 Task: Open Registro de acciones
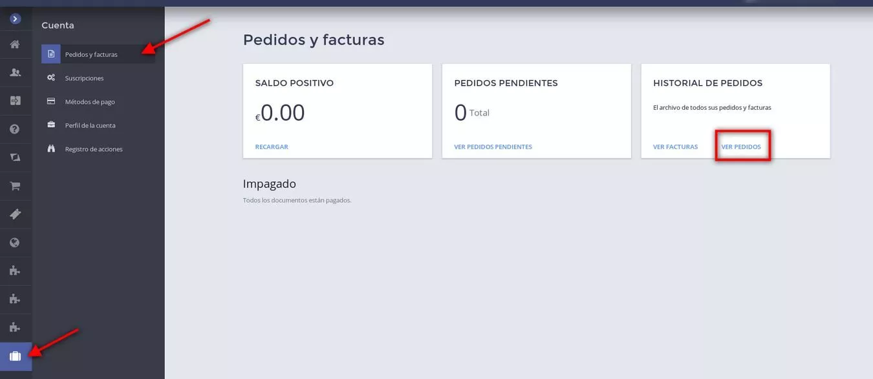click(94, 149)
